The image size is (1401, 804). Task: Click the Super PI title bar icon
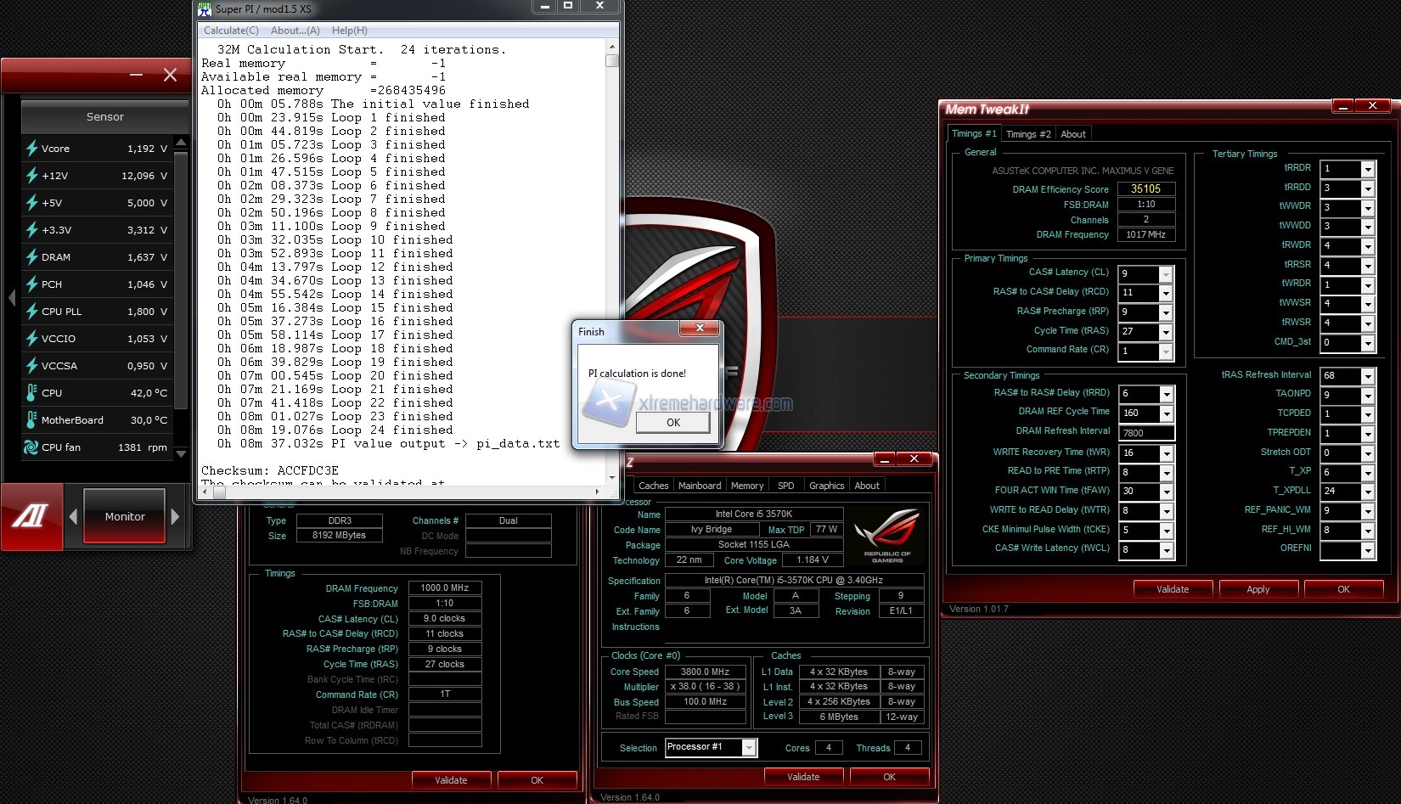[205, 9]
